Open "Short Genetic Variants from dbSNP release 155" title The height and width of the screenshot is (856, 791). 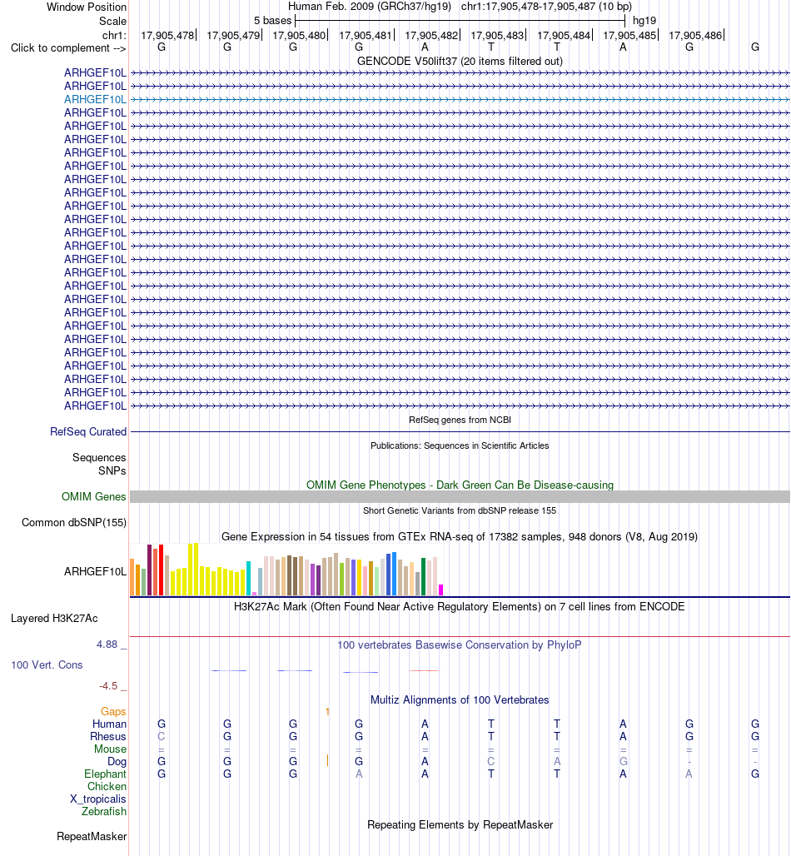(x=460, y=510)
